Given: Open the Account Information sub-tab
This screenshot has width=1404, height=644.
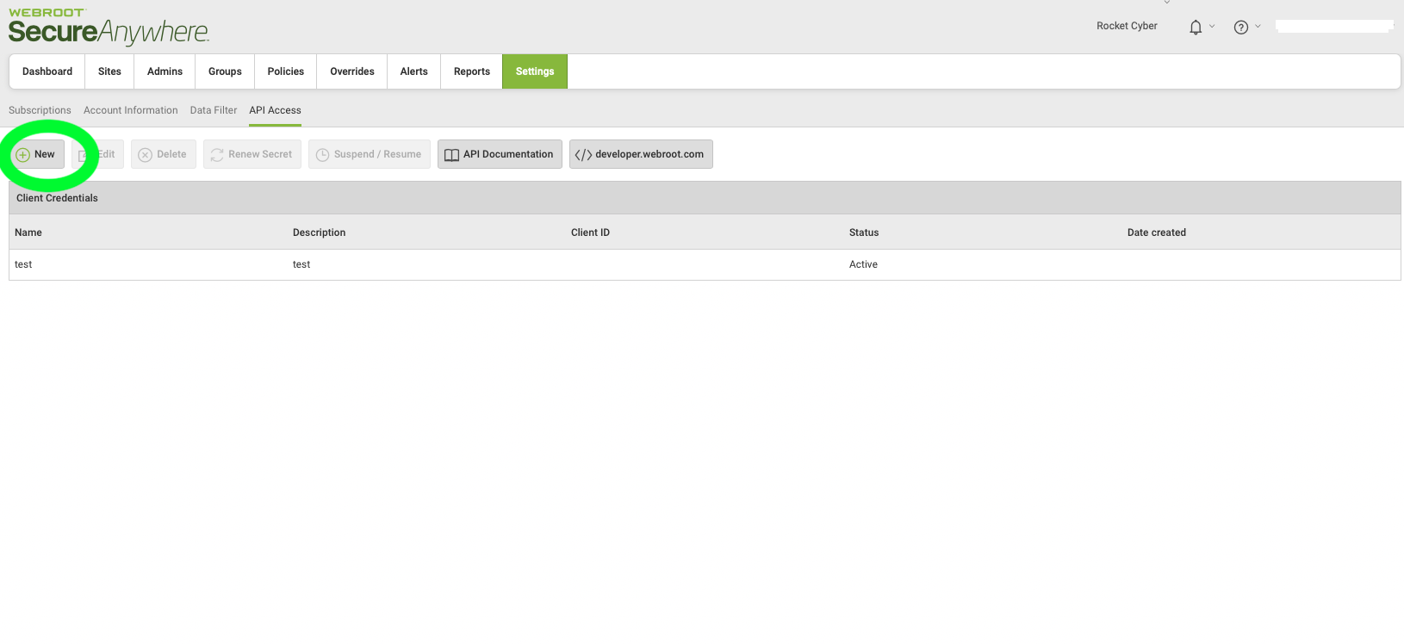Looking at the screenshot, I should pyautogui.click(x=131, y=110).
